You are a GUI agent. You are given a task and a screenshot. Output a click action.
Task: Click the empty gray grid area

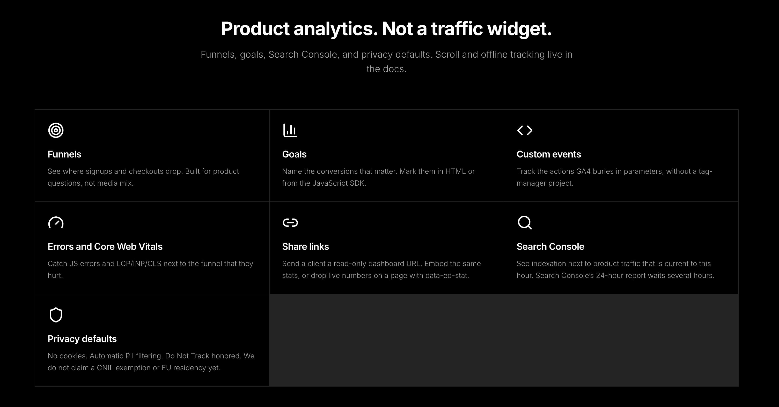point(504,340)
